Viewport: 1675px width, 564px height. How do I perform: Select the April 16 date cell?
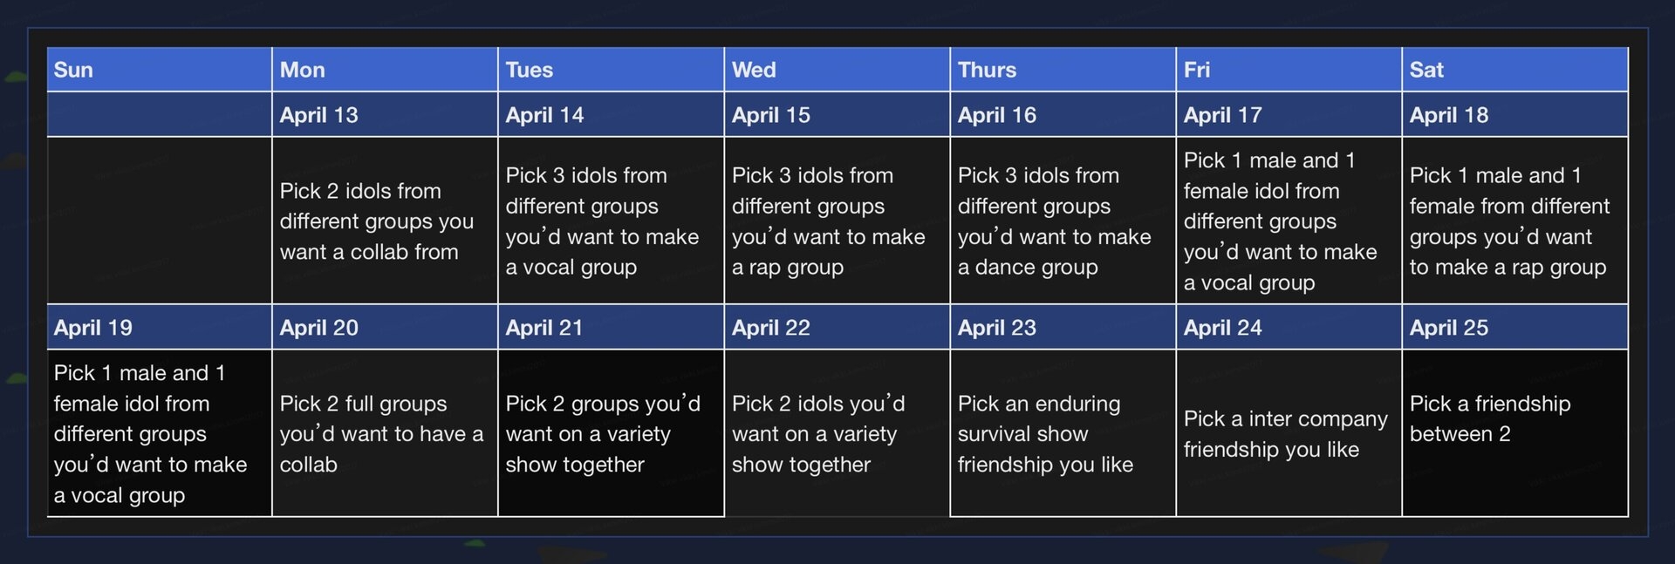click(1063, 115)
